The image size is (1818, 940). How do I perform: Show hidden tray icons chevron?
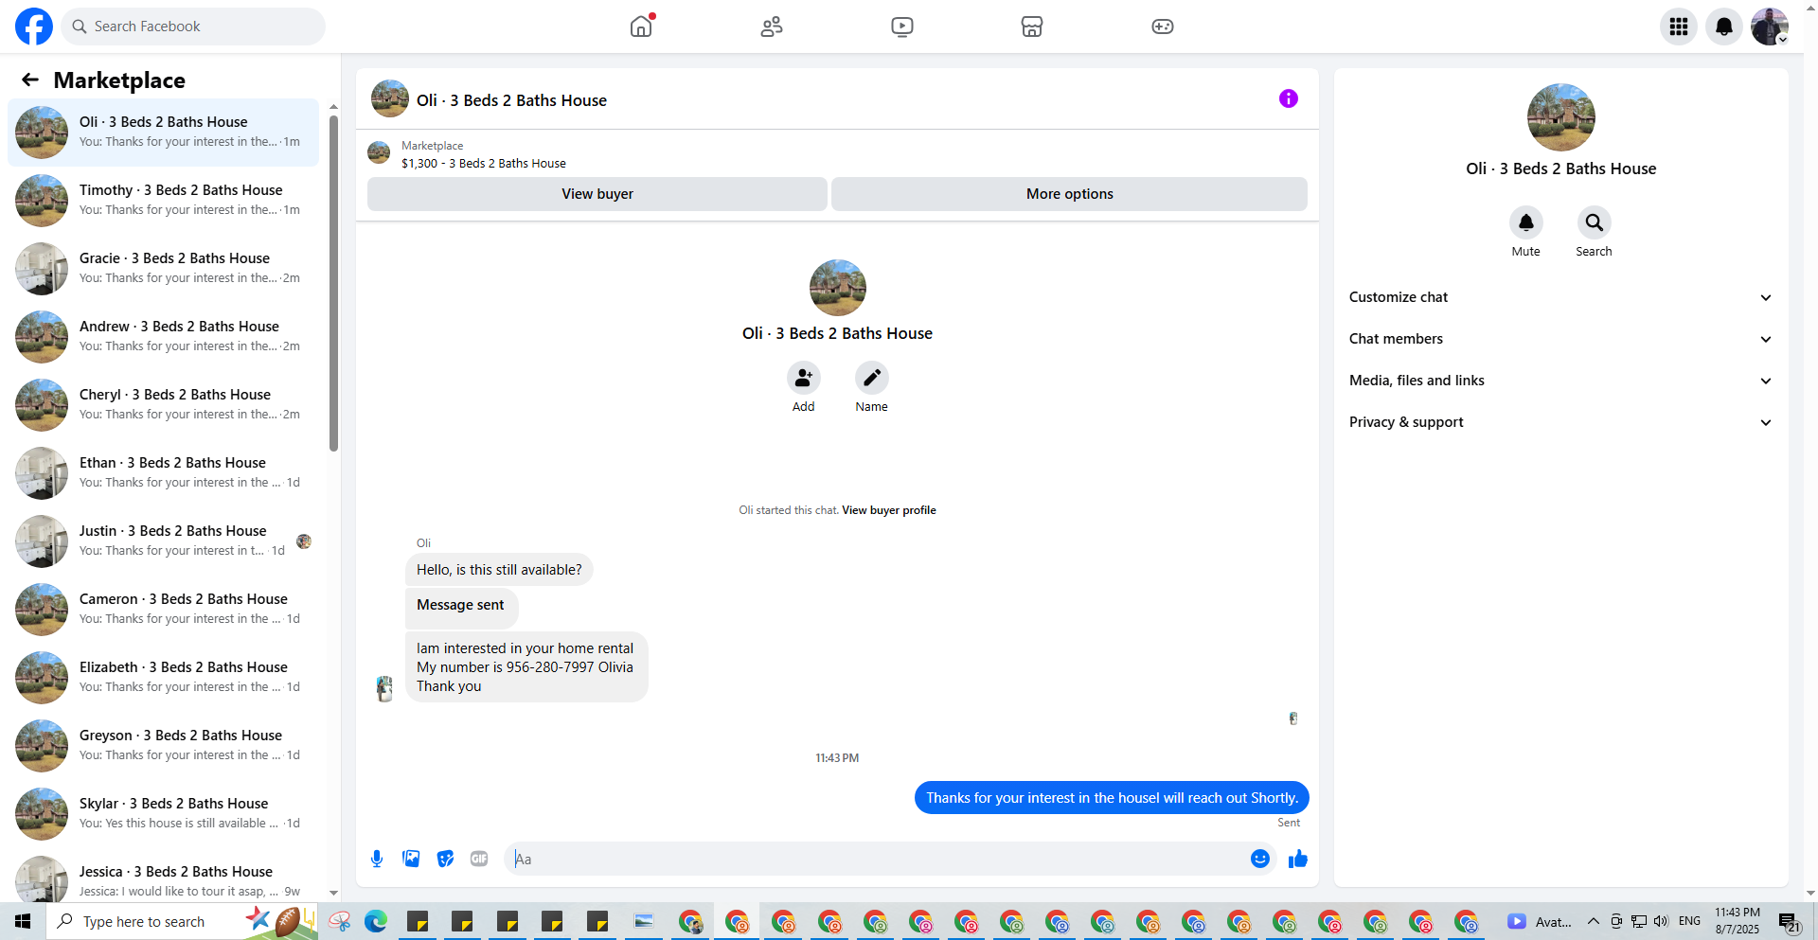[x=1594, y=921]
